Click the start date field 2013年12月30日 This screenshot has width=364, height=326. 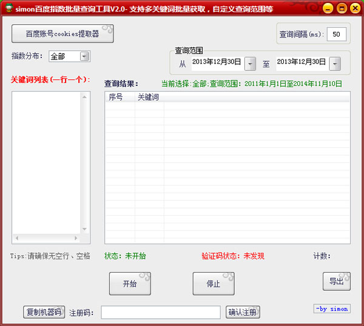click(x=217, y=62)
